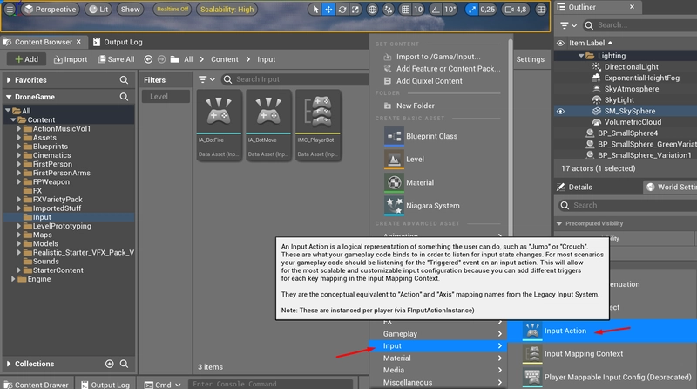Expand the Favorites section
This screenshot has height=389, width=697.
coord(9,80)
